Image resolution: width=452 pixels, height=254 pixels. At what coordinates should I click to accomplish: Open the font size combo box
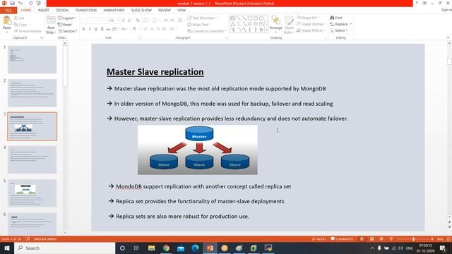114,20
